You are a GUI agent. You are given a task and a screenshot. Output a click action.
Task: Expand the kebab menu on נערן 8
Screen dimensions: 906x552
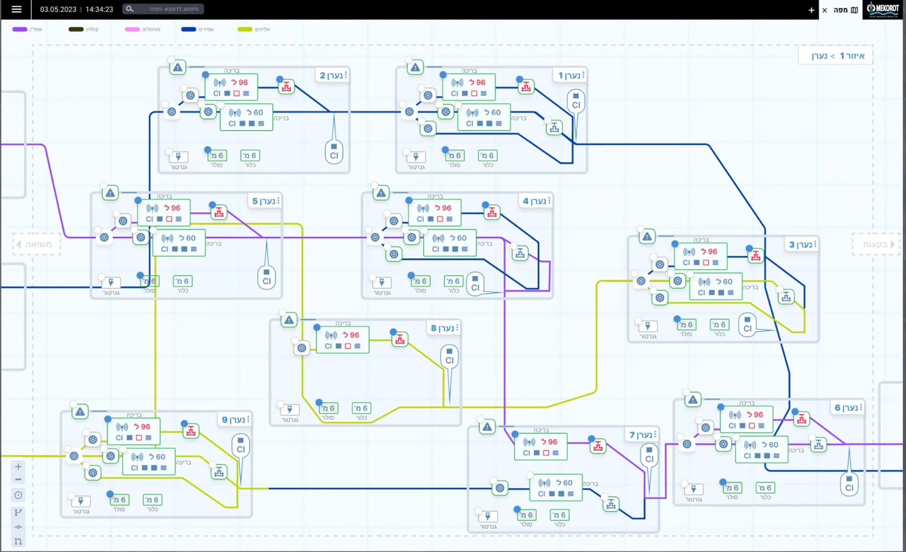pyautogui.click(x=458, y=328)
